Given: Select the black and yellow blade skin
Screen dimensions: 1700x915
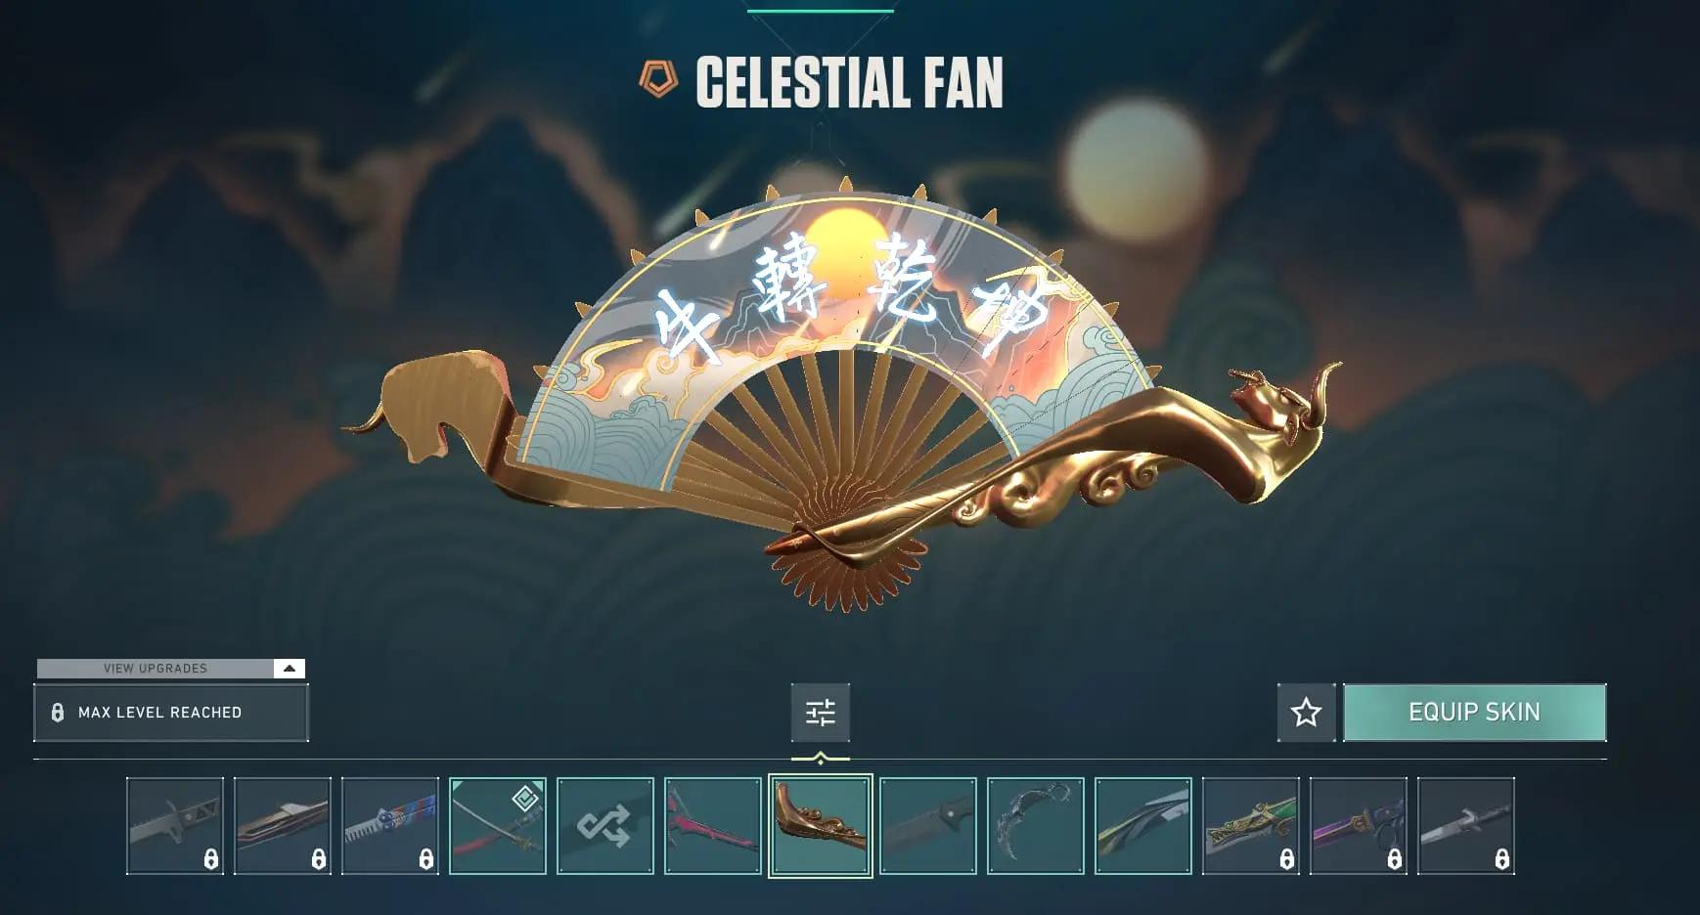Looking at the screenshot, I should point(1143,826).
